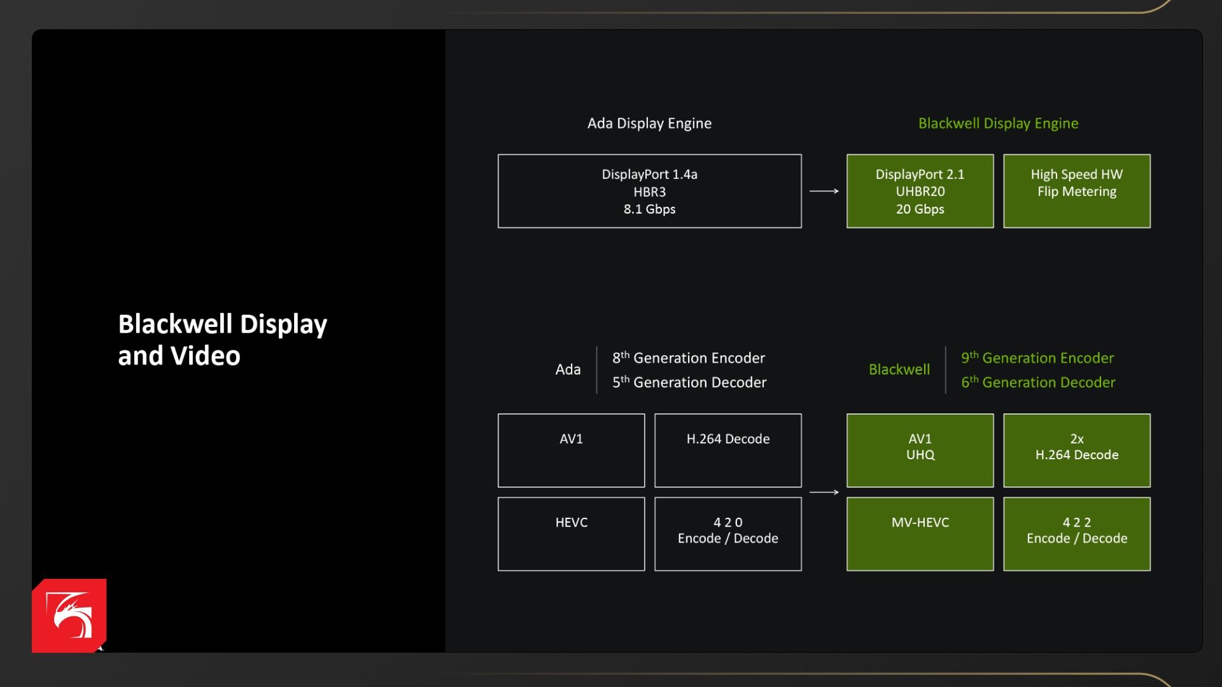This screenshot has width=1222, height=687.
Task: Click the H.264 Decode white-outlined box
Action: [x=727, y=450]
